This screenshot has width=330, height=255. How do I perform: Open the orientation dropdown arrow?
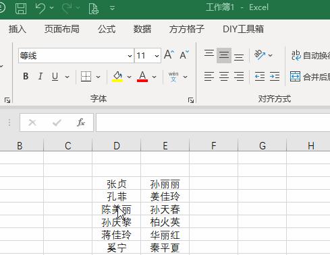(x=271, y=55)
